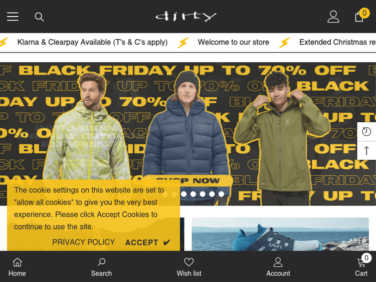The height and width of the screenshot is (282, 376).
Task: Select the first visible white carousel dot
Action: click(x=183, y=194)
